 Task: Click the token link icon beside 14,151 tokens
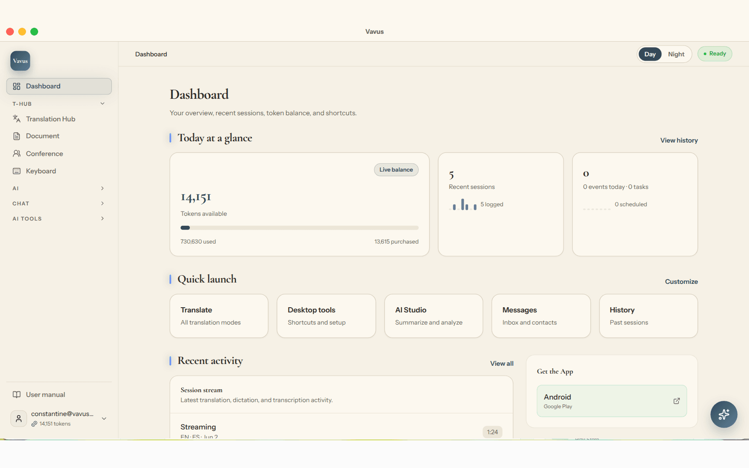click(34, 424)
